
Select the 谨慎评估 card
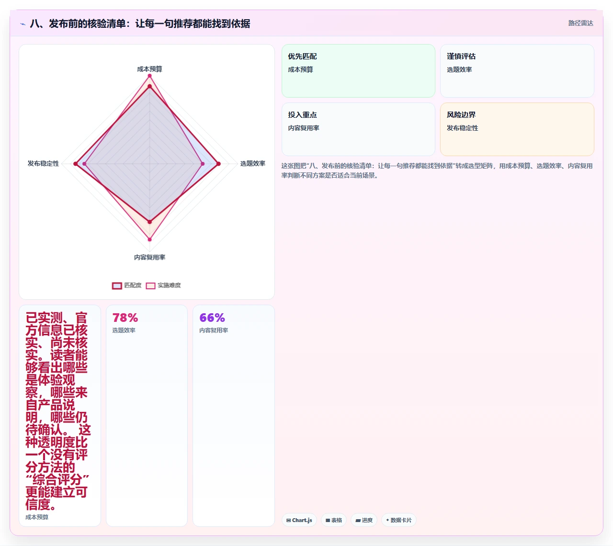pos(517,71)
